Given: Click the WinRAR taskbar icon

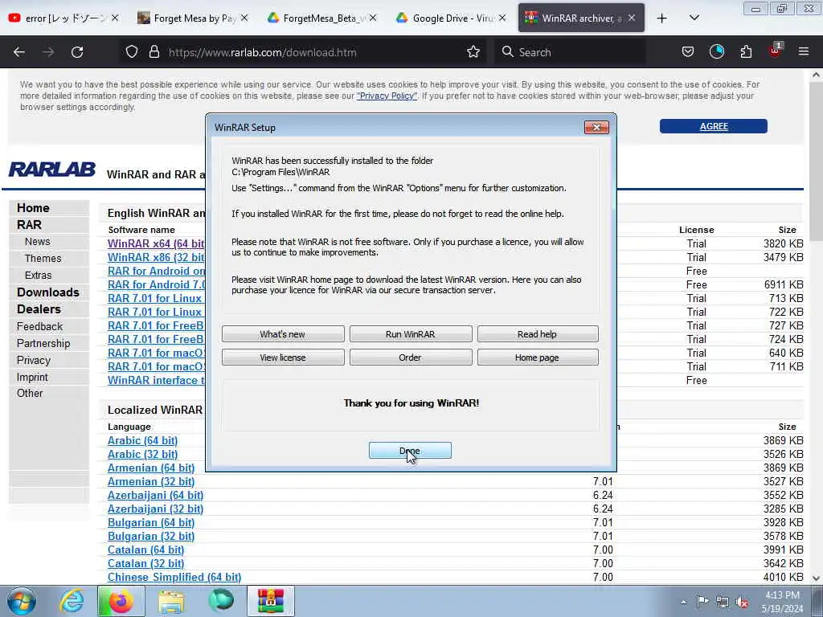Looking at the screenshot, I should coord(270,601).
